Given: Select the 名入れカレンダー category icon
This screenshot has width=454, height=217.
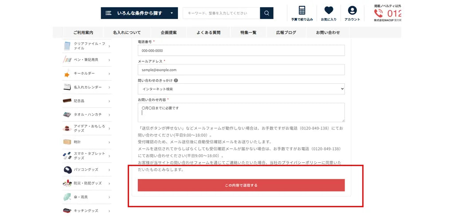Looking at the screenshot, I should pos(67,87).
